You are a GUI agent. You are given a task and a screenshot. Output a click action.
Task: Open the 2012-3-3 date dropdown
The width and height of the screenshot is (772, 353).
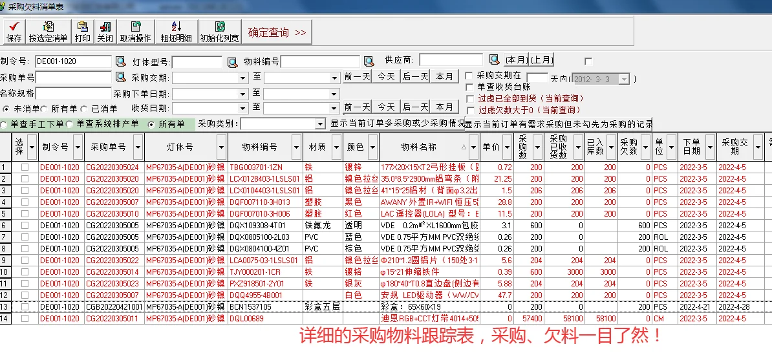pos(625,80)
